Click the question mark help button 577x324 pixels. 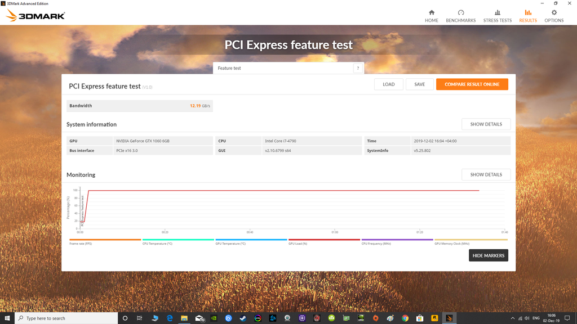tap(358, 68)
